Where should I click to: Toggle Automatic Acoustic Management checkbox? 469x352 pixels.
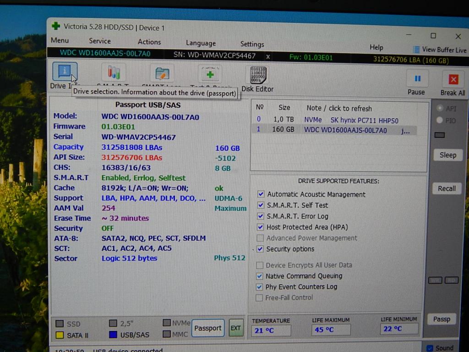click(x=261, y=194)
